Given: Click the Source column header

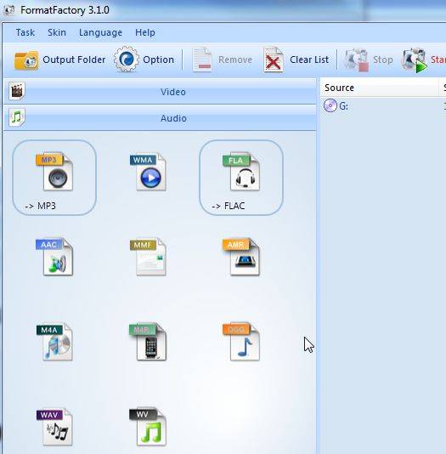Looking at the screenshot, I should pyautogui.click(x=379, y=88).
